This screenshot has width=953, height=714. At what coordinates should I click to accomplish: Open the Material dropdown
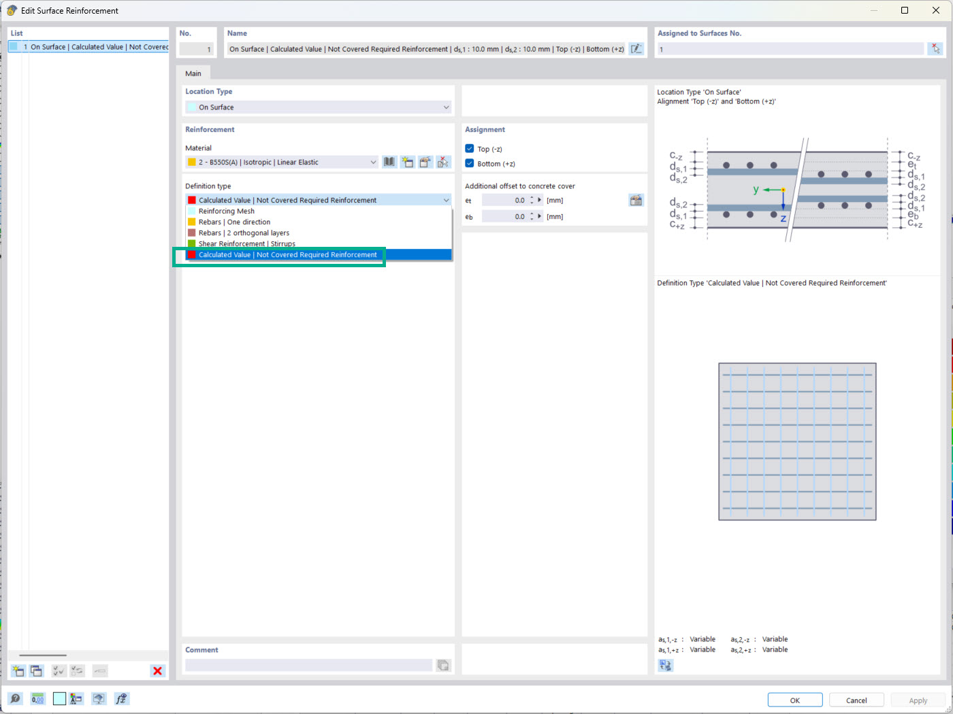(x=282, y=162)
